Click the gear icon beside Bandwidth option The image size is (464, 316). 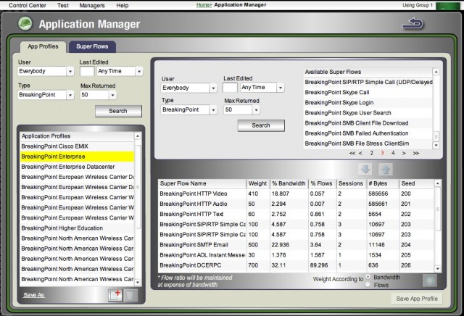[x=430, y=280]
